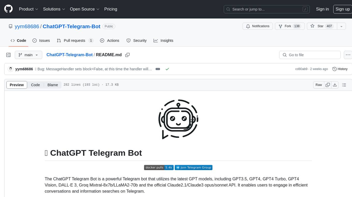Click the Go to file search box
352x197 pixels.
click(x=310, y=55)
